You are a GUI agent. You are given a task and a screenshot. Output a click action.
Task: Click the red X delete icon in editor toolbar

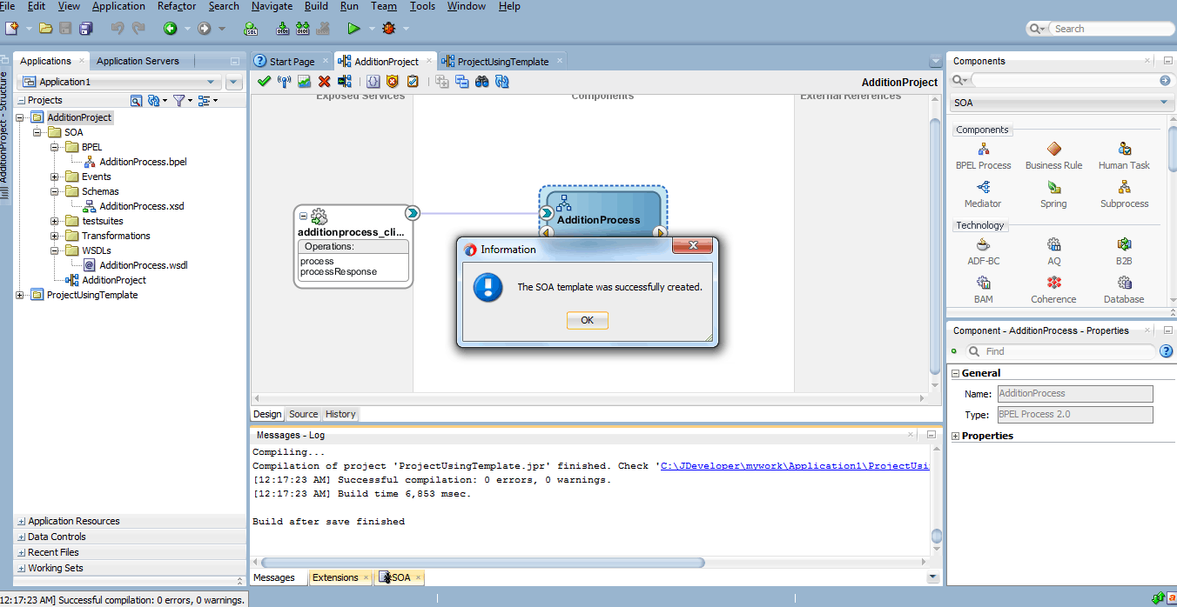(x=324, y=81)
